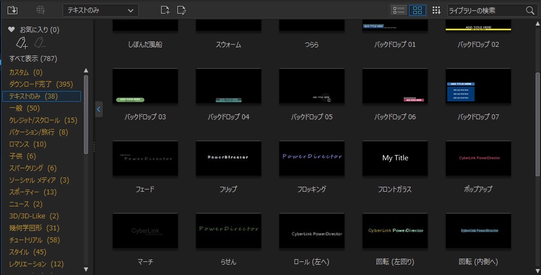Select the フロッキング title thumbnail
The width and height of the screenshot is (541, 275).
click(x=312, y=158)
